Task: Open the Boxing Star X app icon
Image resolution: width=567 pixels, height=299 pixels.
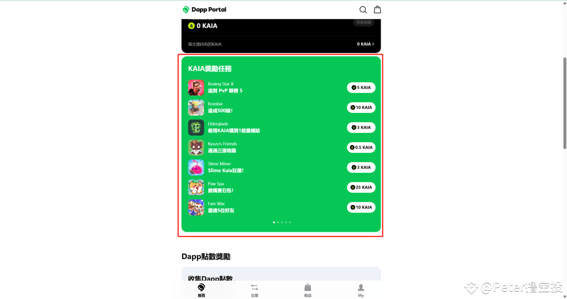Action: click(196, 88)
